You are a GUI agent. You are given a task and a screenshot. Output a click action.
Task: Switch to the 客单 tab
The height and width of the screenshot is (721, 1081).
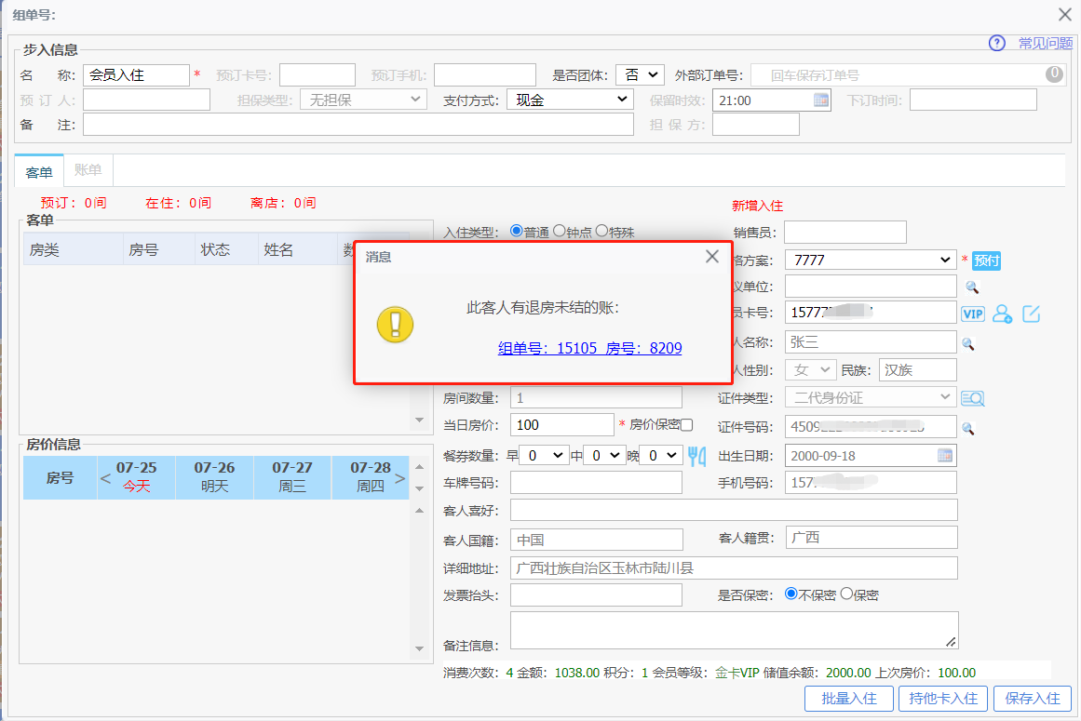coord(39,171)
